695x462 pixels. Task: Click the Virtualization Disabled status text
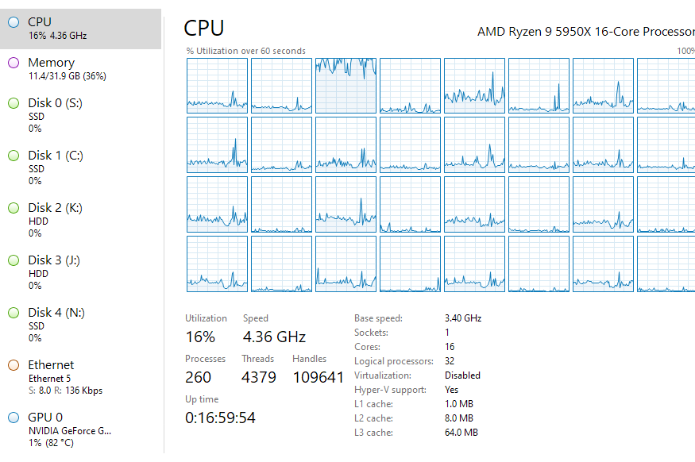pos(462,375)
